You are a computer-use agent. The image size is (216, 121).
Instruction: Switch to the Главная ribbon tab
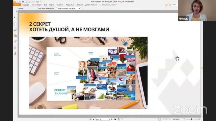(x=26, y=5)
